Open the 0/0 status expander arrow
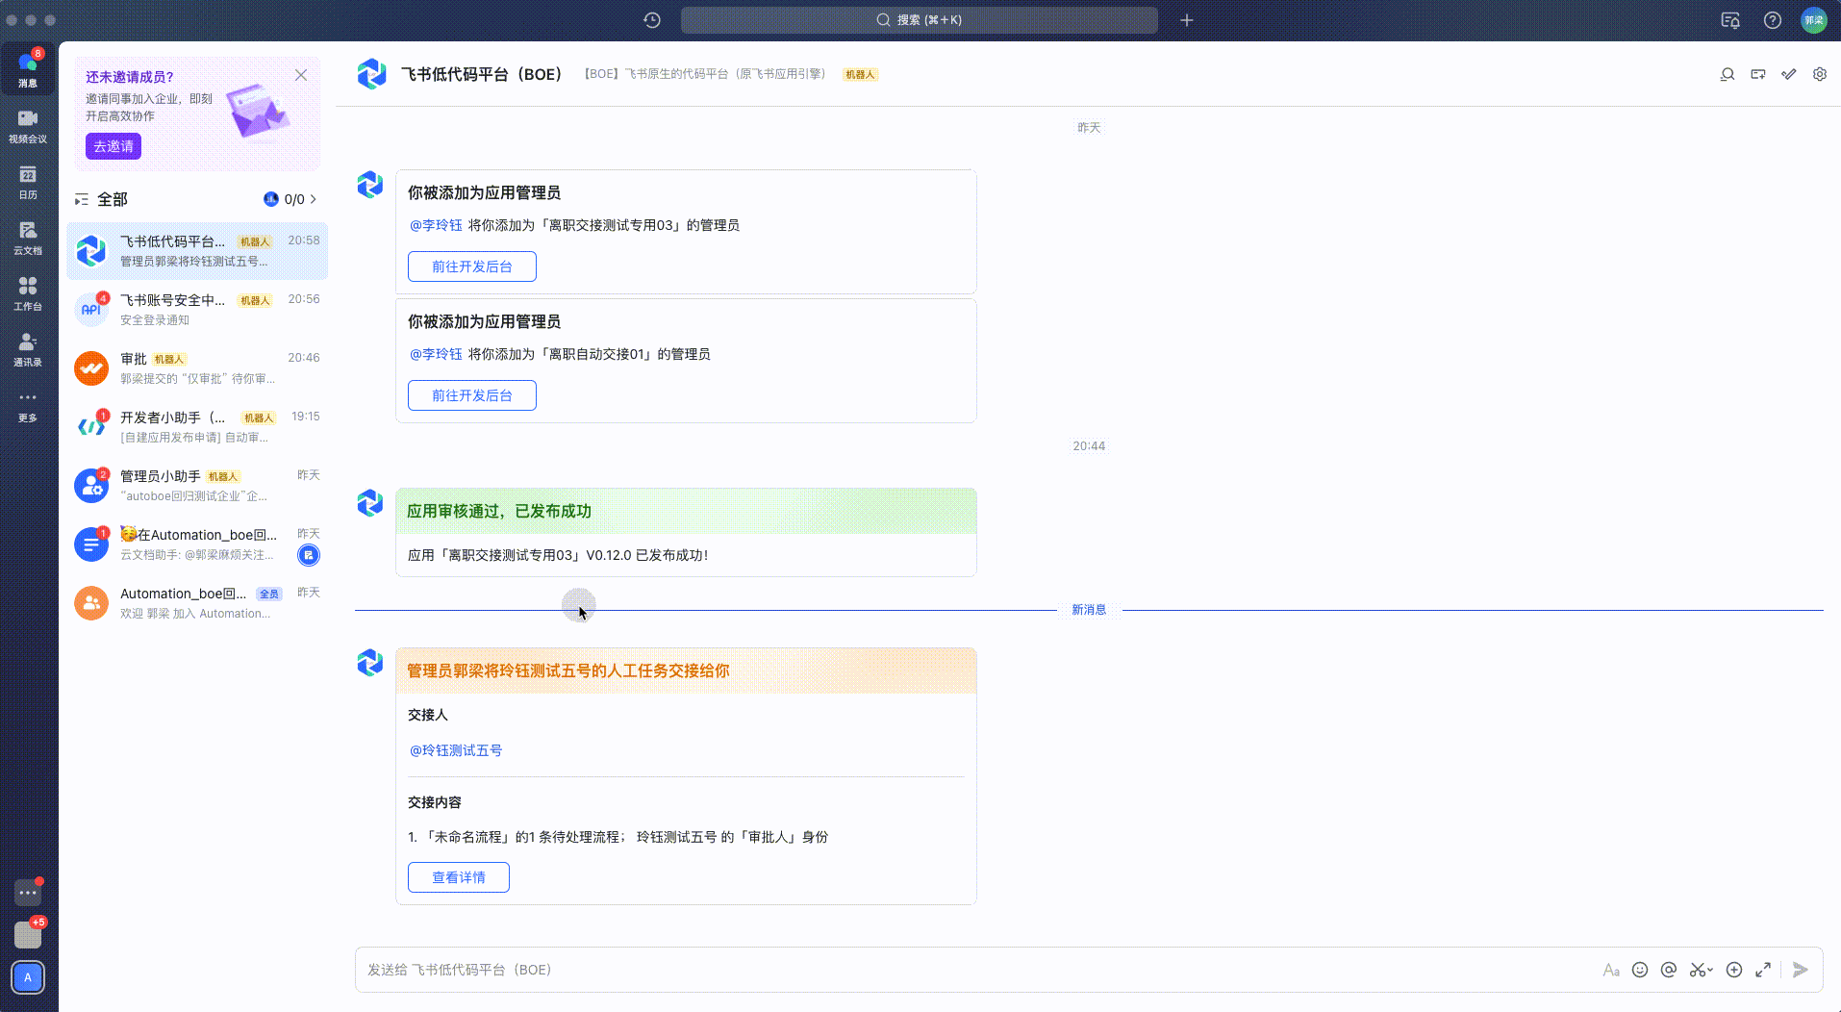Image resolution: width=1841 pixels, height=1012 pixels. (x=314, y=199)
